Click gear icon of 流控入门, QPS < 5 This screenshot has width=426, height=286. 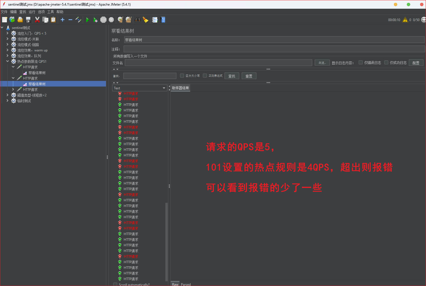coord(14,33)
